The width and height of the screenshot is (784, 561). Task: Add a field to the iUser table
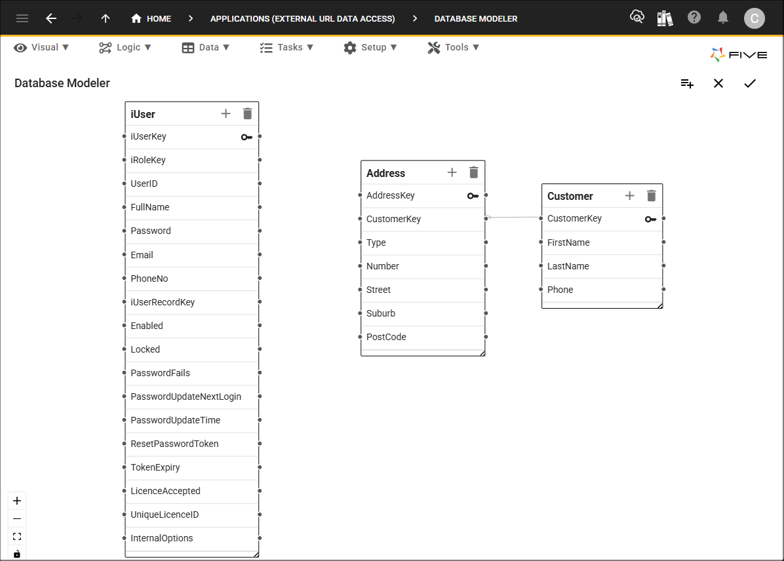[225, 113]
